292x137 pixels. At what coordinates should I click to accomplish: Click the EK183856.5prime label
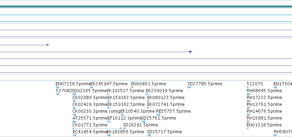pyautogui.click(x=125, y=132)
